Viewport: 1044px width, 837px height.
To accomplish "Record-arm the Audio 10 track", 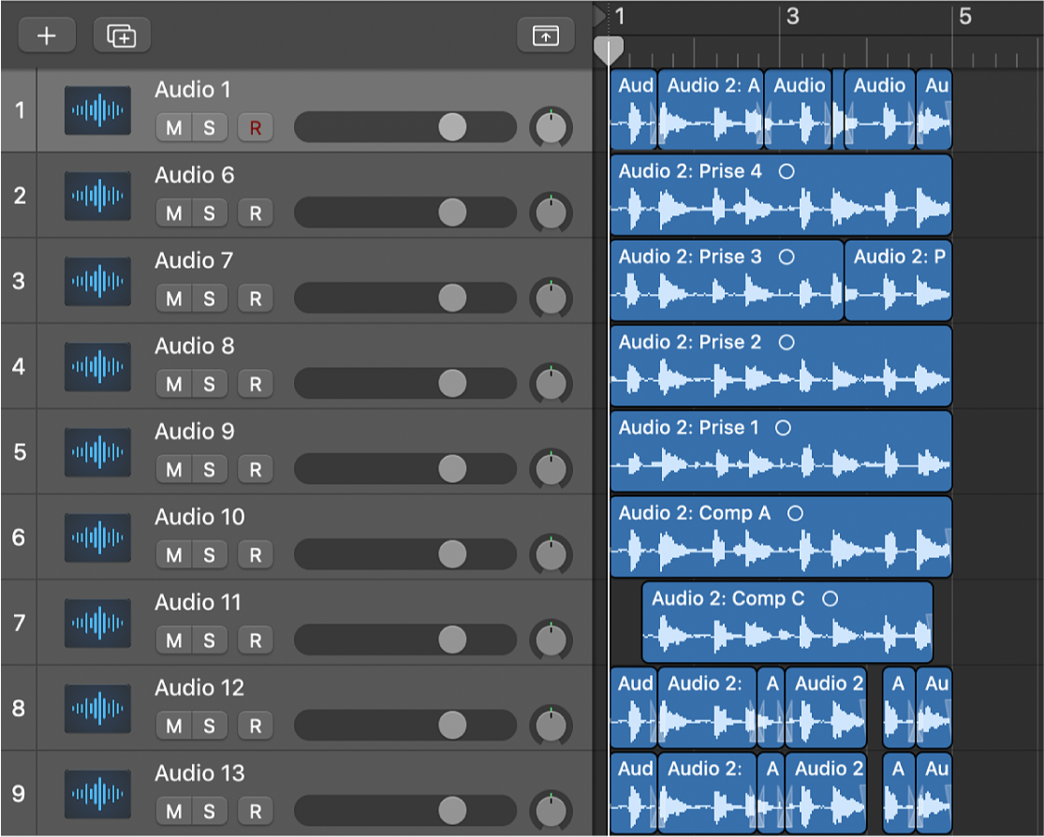I will tap(255, 555).
